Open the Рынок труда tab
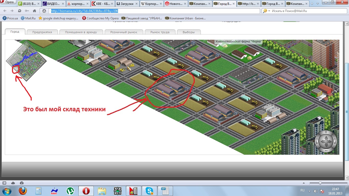Viewport: 349px width, 196px height. coord(160,32)
